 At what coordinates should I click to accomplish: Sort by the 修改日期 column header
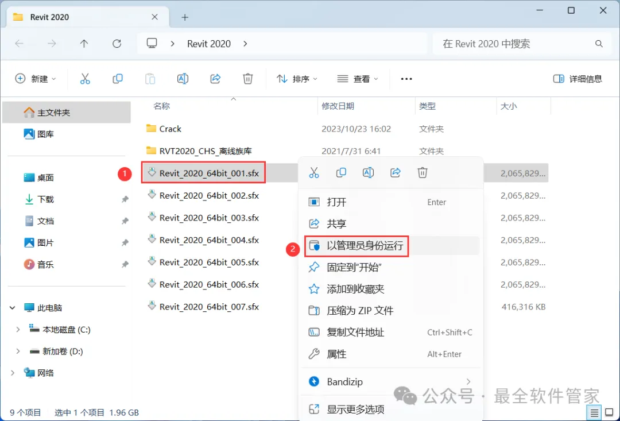click(338, 106)
